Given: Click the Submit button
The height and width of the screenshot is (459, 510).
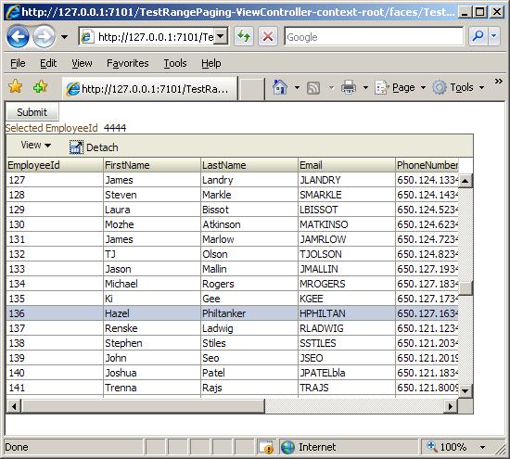Looking at the screenshot, I should click(x=32, y=112).
